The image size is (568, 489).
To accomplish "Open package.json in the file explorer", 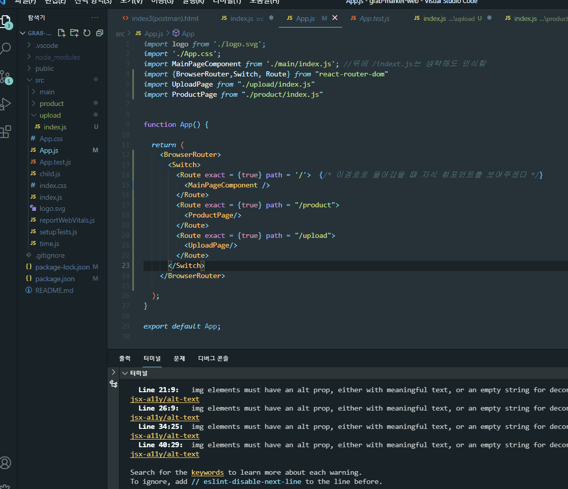I will pyautogui.click(x=54, y=279).
